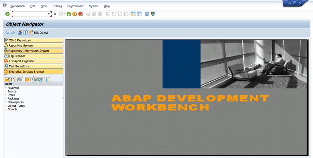This screenshot has width=313, height=158.
Task: Expand the Favorites node
Action: 6,88
